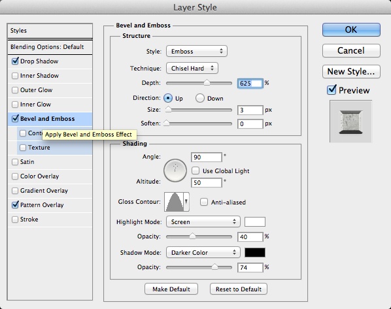Uncheck the Pattern Overlay checkbox
Image resolution: width=391 pixels, height=309 pixels.
click(15, 205)
